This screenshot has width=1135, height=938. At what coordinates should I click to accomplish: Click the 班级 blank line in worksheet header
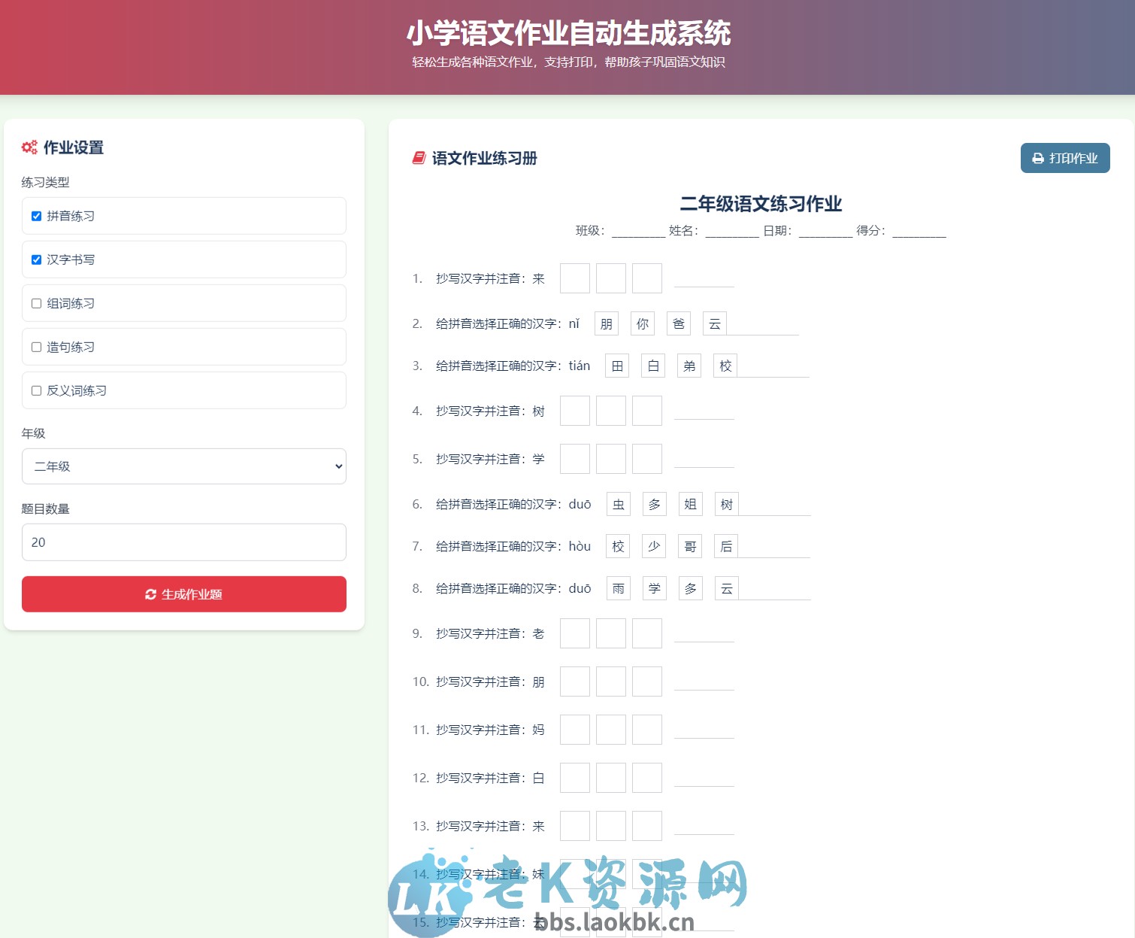coord(639,232)
